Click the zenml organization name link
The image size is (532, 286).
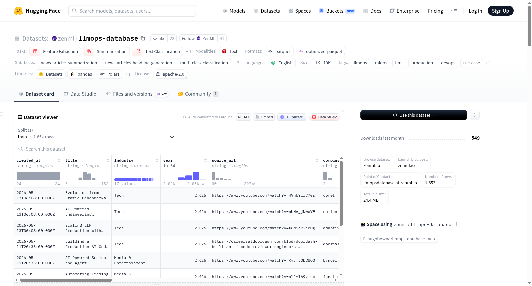[x=66, y=38]
